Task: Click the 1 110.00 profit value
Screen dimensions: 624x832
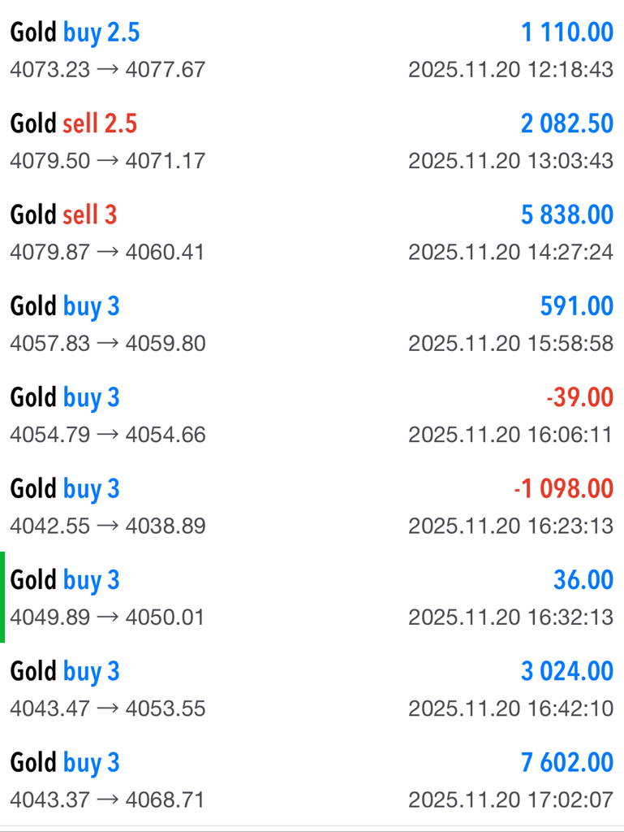Action: pos(567,32)
